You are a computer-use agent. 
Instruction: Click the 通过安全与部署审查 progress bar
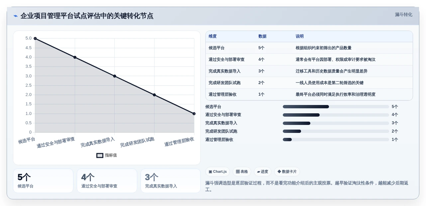coord(336,115)
